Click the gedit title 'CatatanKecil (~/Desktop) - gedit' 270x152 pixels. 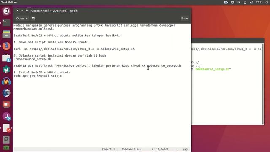click(54, 11)
